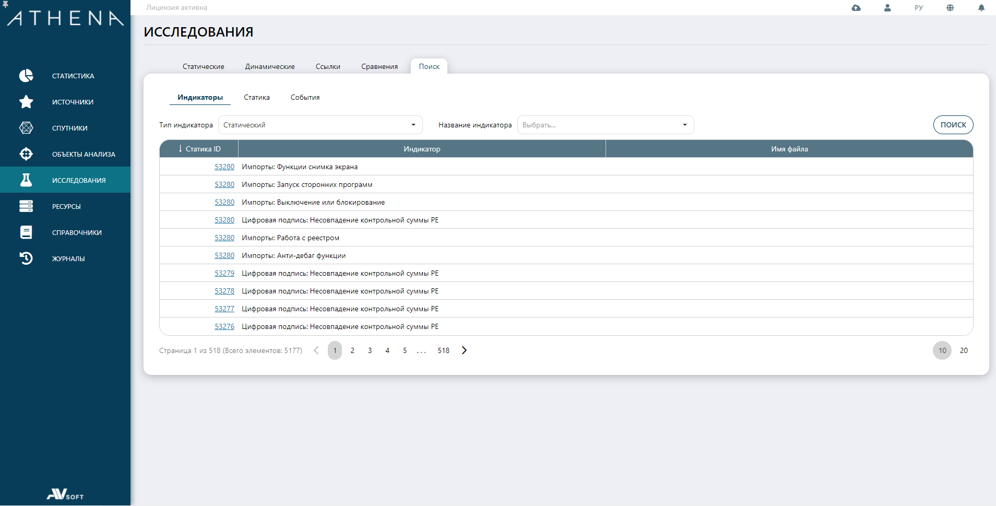Click the Statistics pie chart icon
Viewport: 996px width, 506px height.
point(26,76)
